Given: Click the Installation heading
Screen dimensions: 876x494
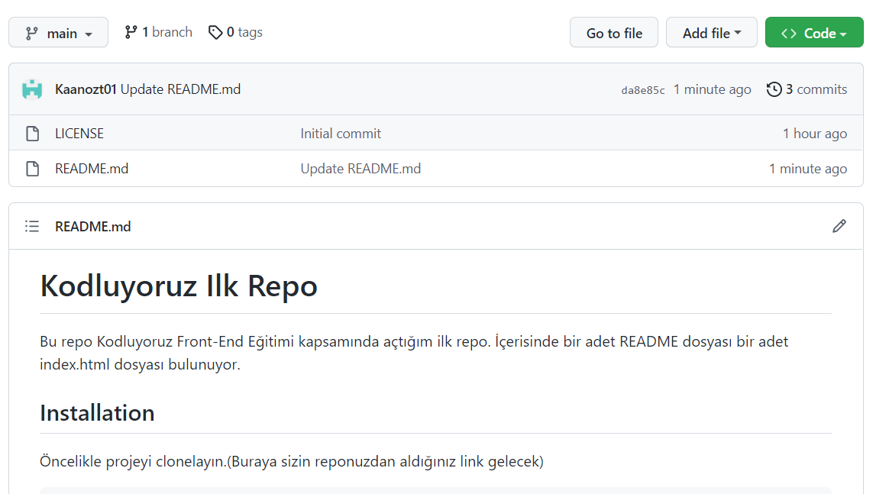Looking at the screenshot, I should [x=97, y=413].
